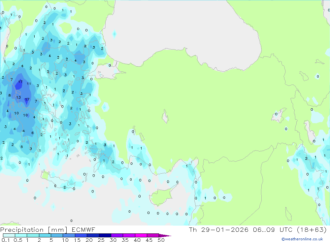This screenshot has height=242, width=330.
Task: Click the legend label '50'
Action: click(161, 240)
